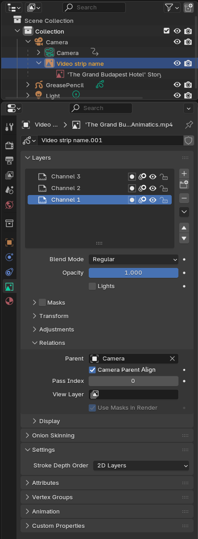Open the Render properties tab

tap(9, 145)
